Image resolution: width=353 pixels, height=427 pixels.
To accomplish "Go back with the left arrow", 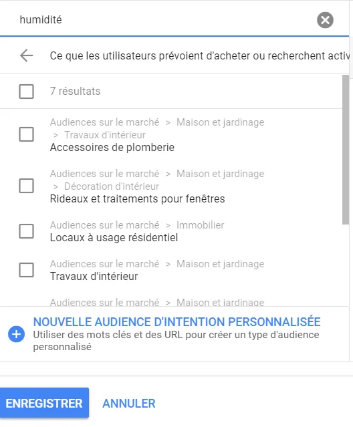I will pyautogui.click(x=27, y=55).
